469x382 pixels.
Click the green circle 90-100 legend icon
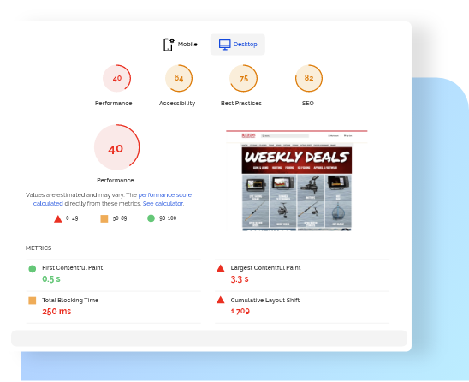coord(151,218)
